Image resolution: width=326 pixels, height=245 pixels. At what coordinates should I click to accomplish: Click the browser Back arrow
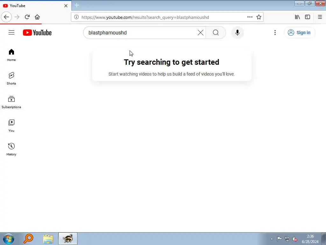pos(6,17)
